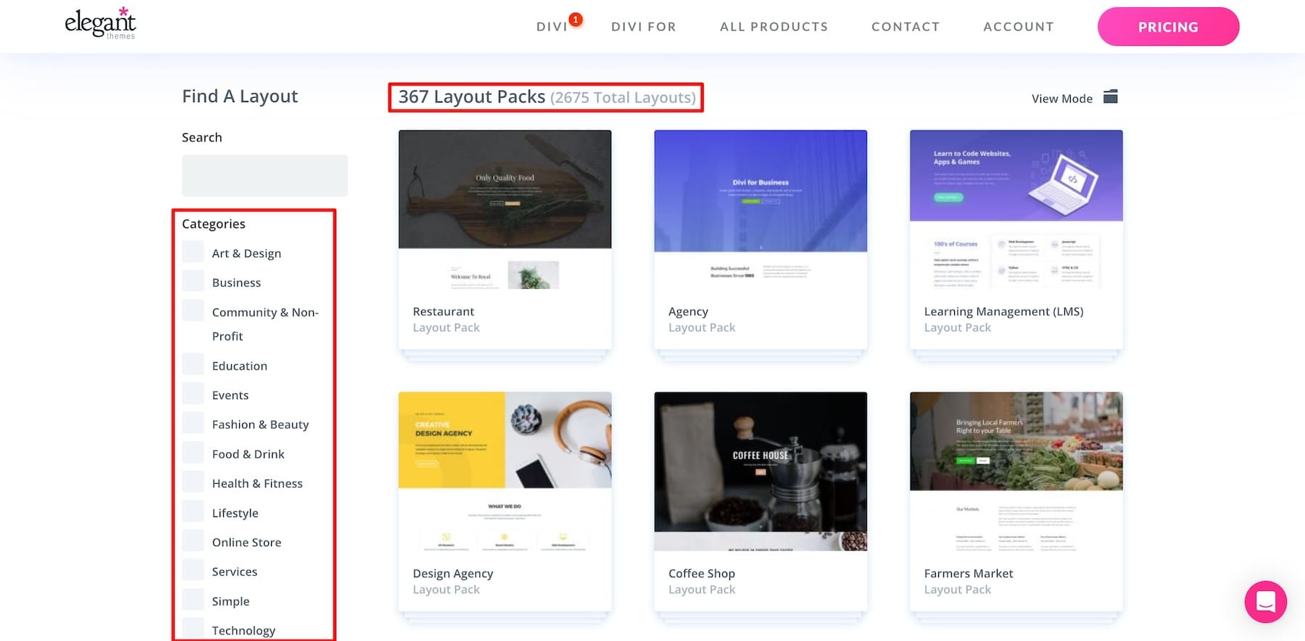Check the Fashion & Beauty filter

point(193,422)
